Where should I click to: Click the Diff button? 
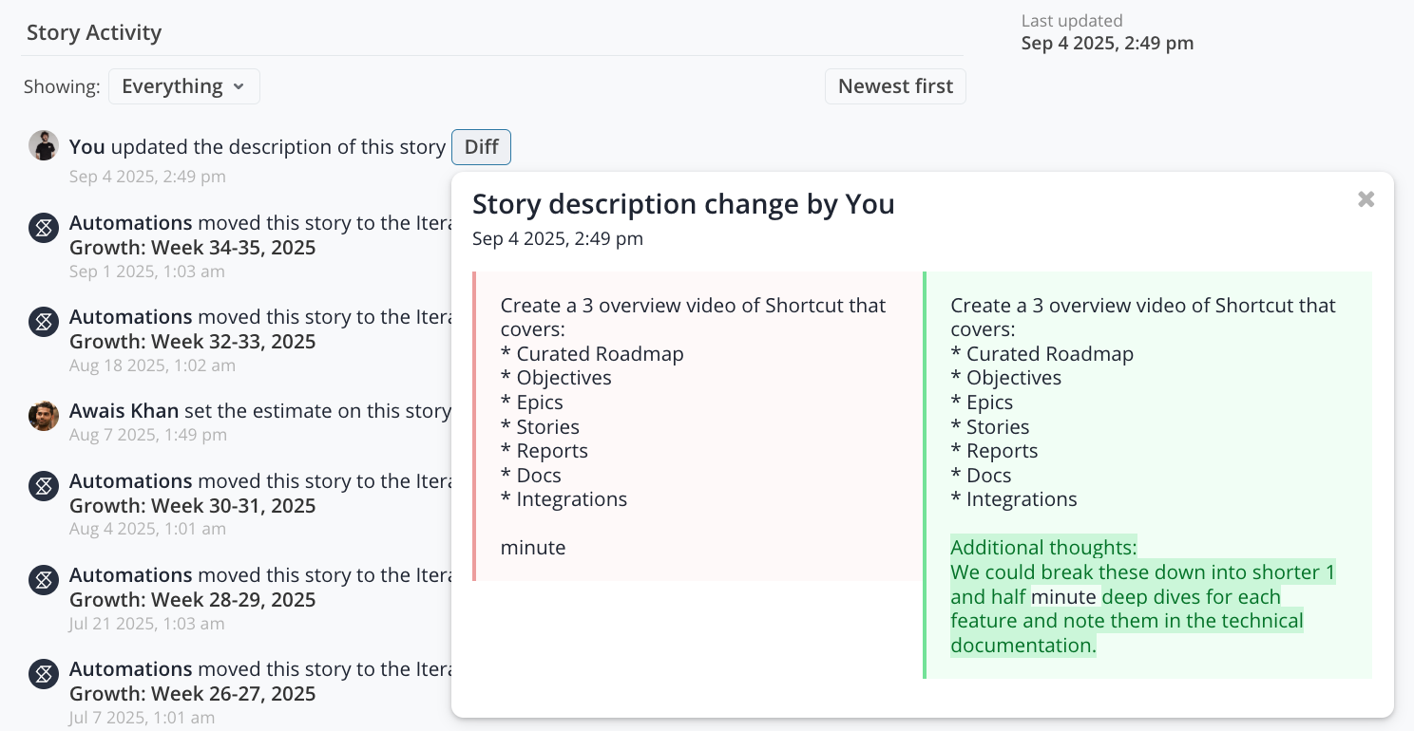[x=481, y=147]
